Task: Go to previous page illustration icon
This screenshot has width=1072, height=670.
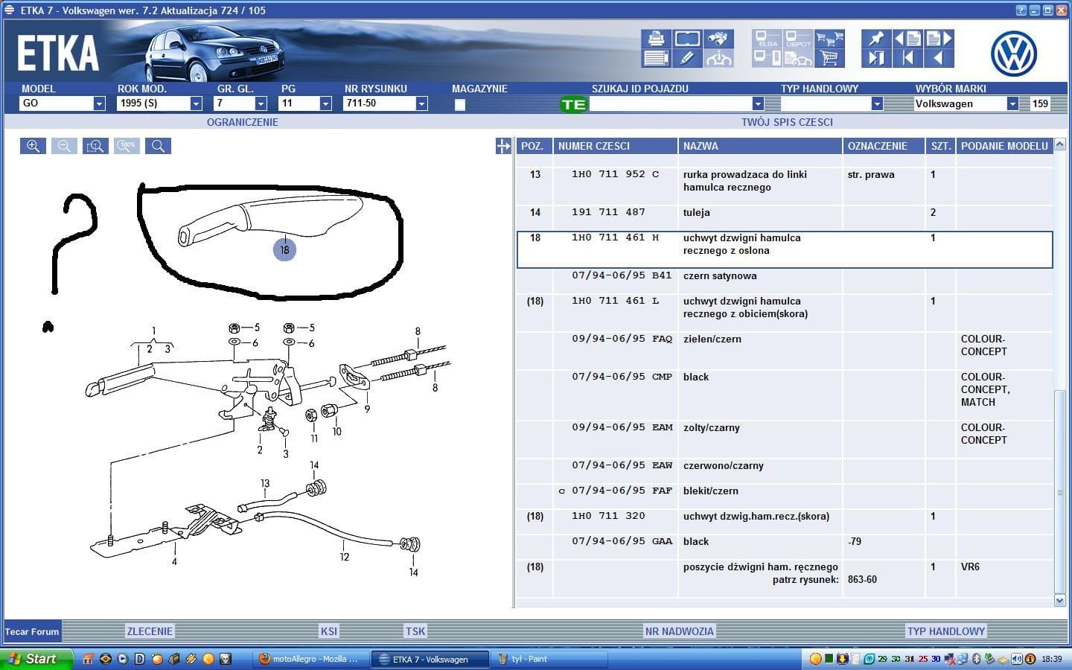Action: (907, 39)
